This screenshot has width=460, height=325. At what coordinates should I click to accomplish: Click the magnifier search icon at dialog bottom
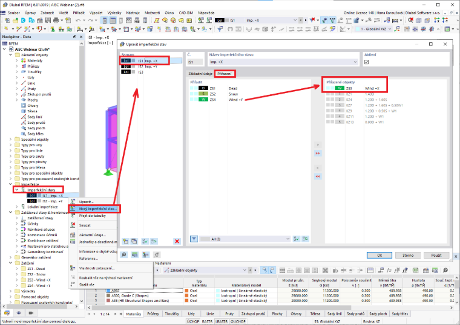(x=124, y=255)
